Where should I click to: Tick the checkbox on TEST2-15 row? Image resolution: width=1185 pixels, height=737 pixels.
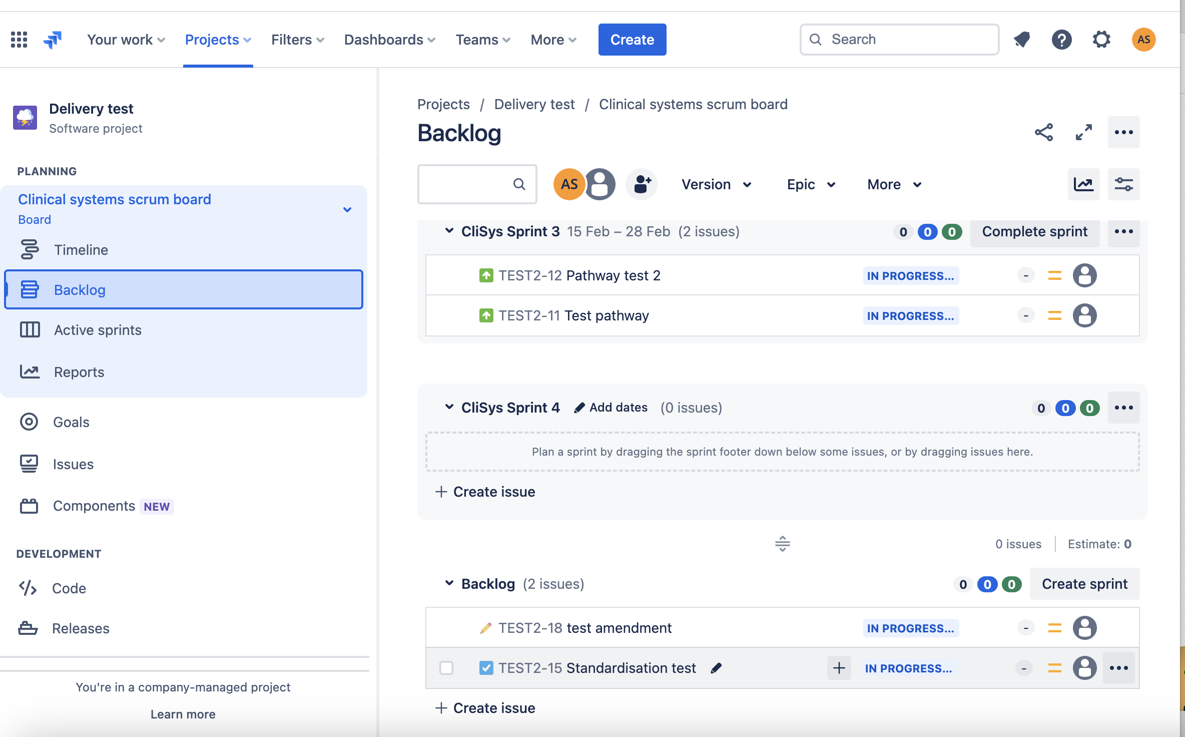[x=446, y=668]
